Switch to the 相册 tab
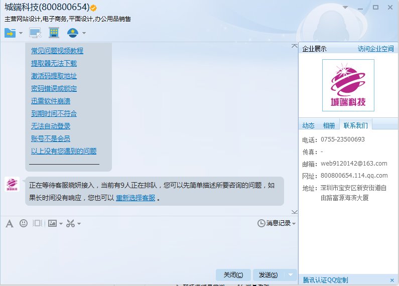This screenshot has width=399, height=286. (x=329, y=125)
